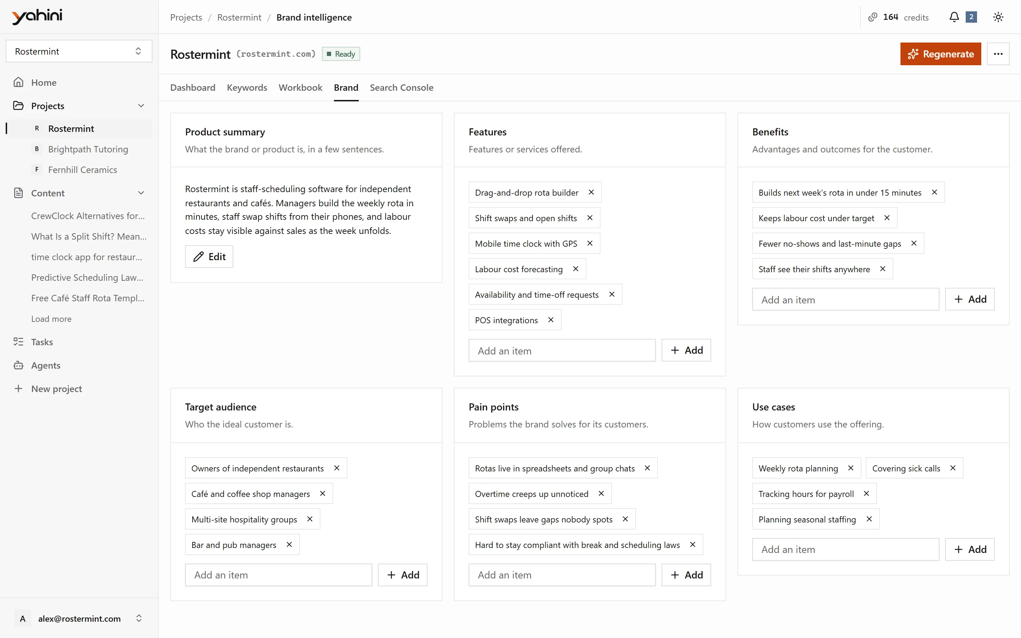Screen dimensions: 1021x638
Task: Open the Rostermint workspace selector dropdown
Action: point(79,51)
